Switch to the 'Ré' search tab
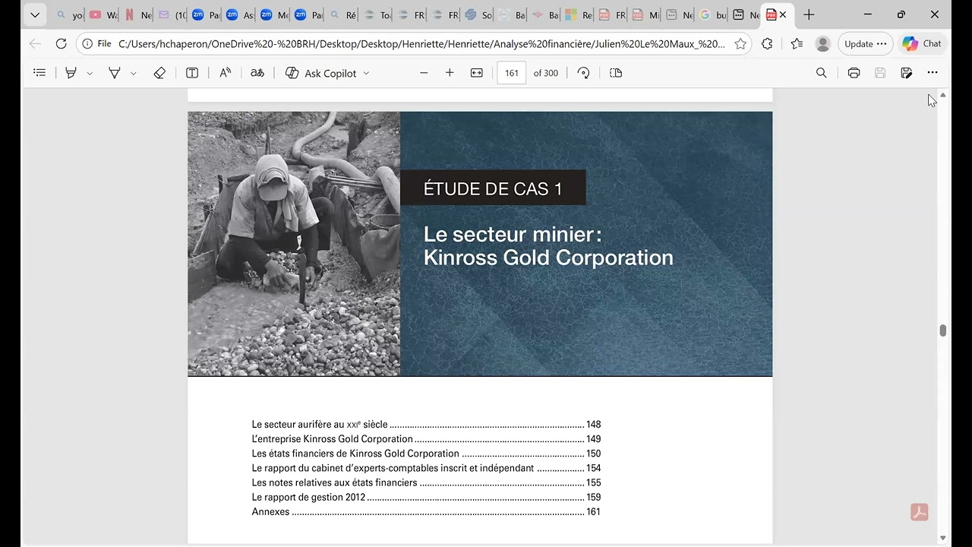Screen dimensions: 972x547 tap(342, 14)
